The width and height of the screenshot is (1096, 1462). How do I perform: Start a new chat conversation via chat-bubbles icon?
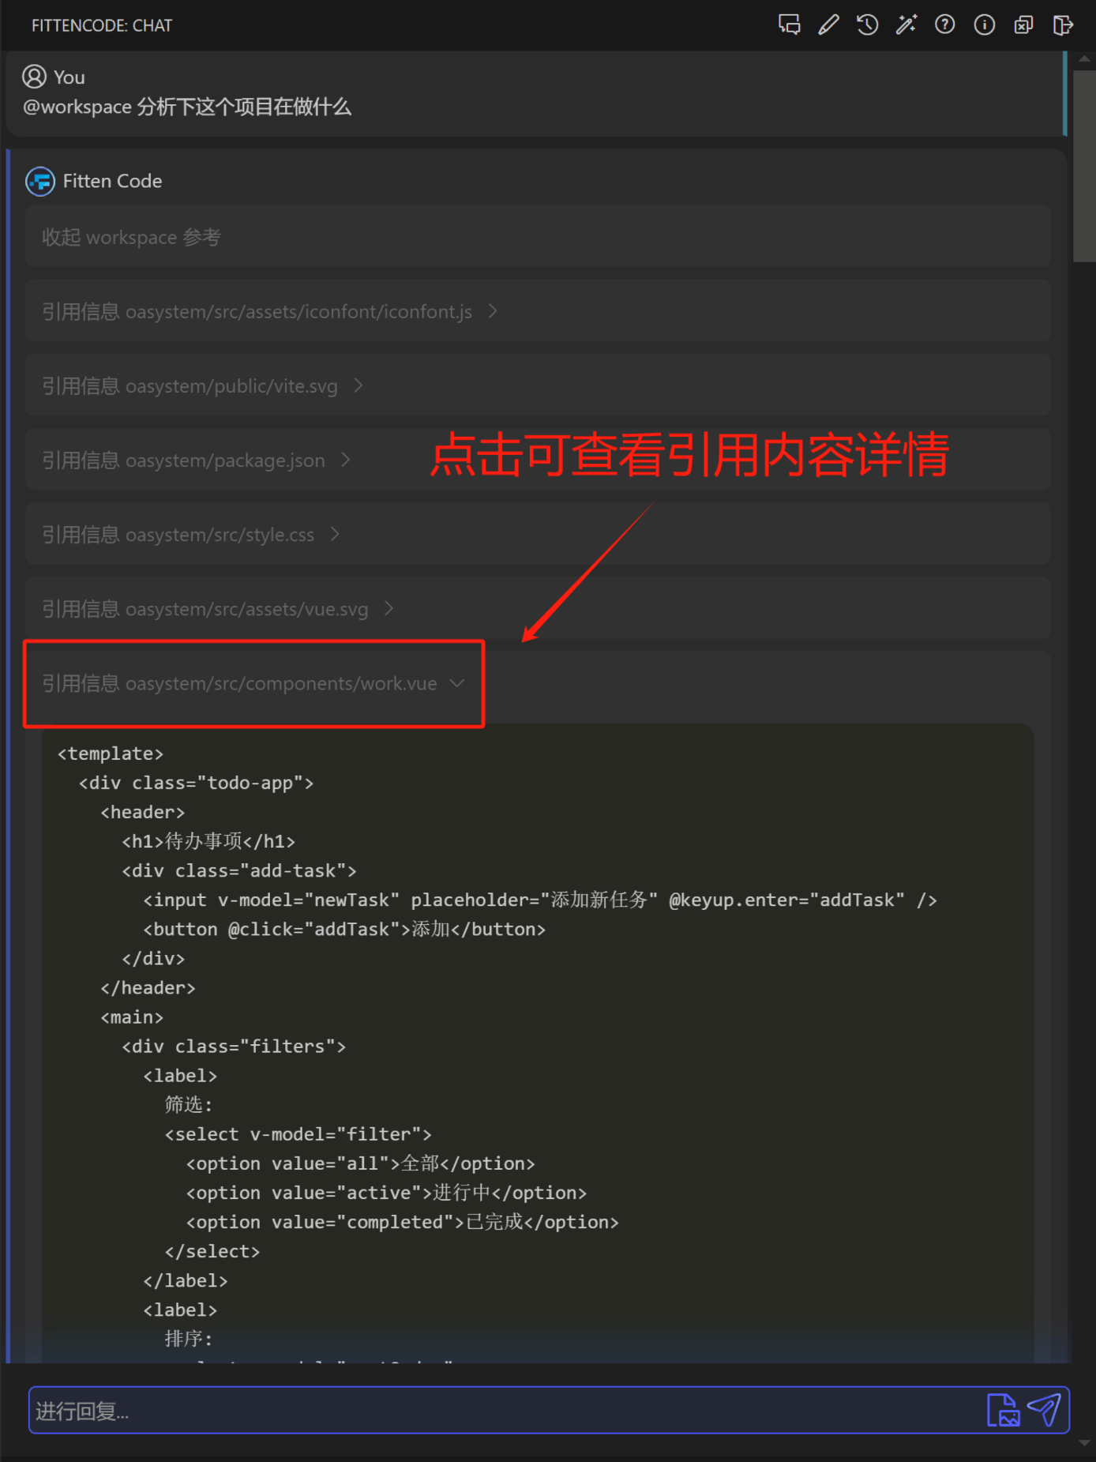(x=789, y=25)
